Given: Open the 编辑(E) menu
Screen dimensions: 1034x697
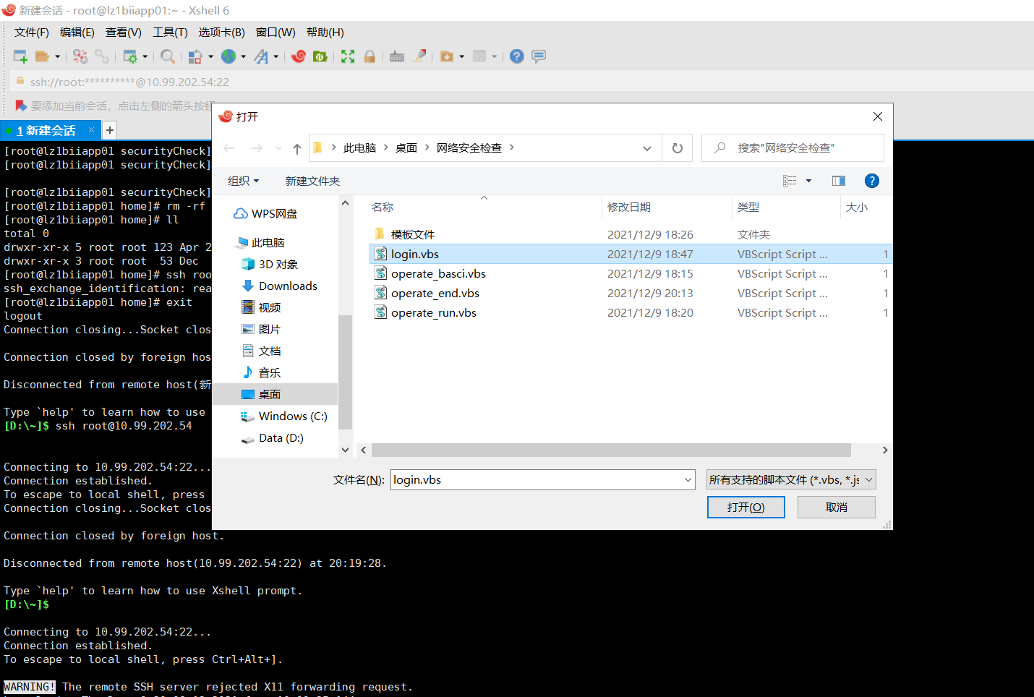Looking at the screenshot, I should 77,33.
